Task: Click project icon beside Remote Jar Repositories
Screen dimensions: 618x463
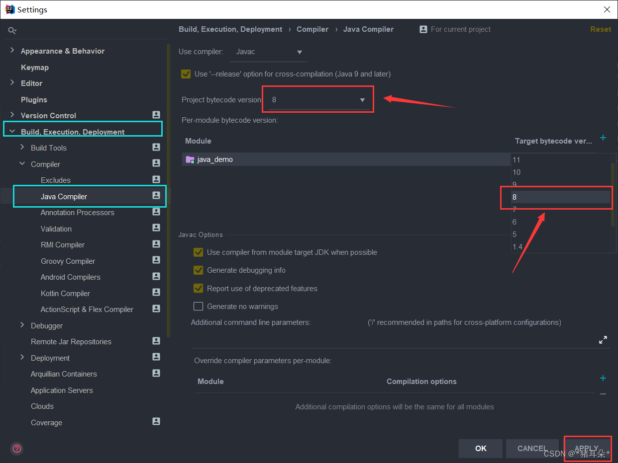Action: (156, 341)
